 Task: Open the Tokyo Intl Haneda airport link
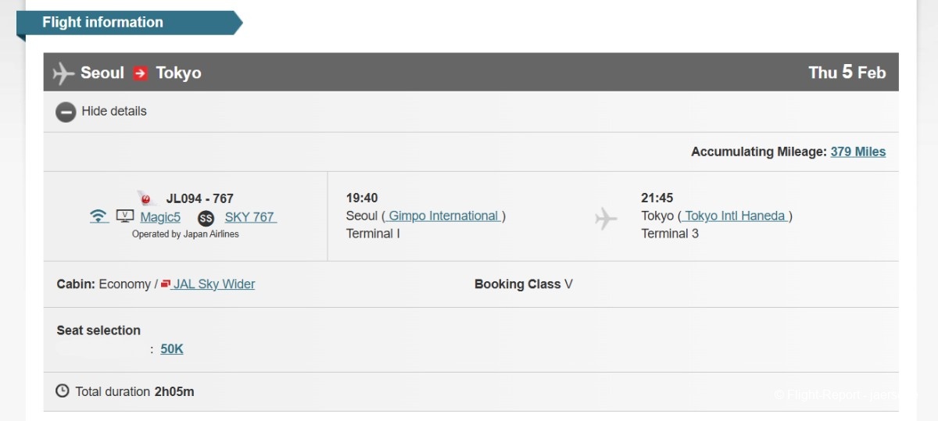(x=735, y=216)
